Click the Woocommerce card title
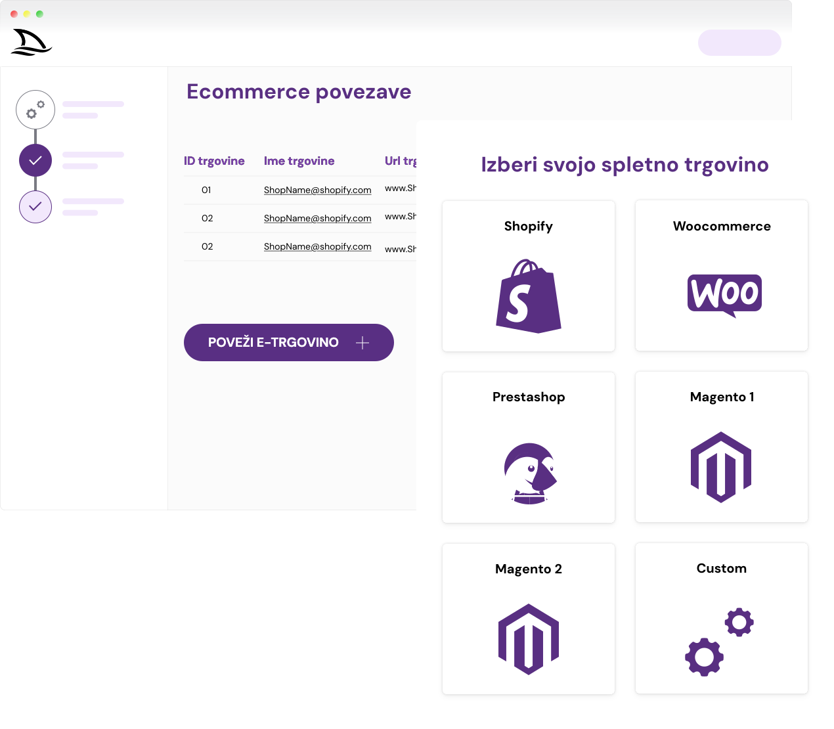Viewport: 834px width, 729px height. point(722,226)
